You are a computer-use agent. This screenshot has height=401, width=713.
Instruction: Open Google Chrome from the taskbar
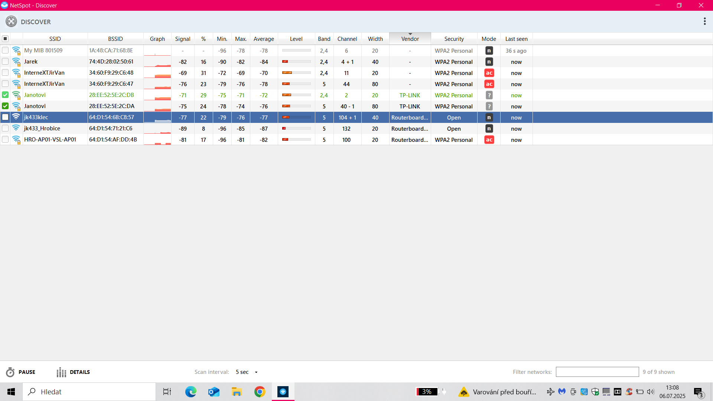260,392
